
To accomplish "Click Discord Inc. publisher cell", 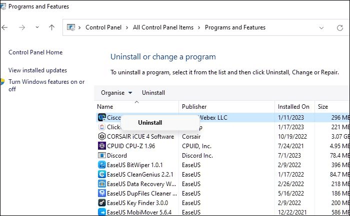I will coord(197,156).
